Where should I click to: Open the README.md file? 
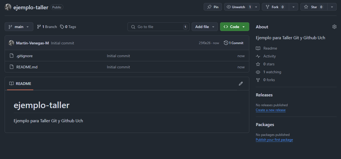pos(27,67)
